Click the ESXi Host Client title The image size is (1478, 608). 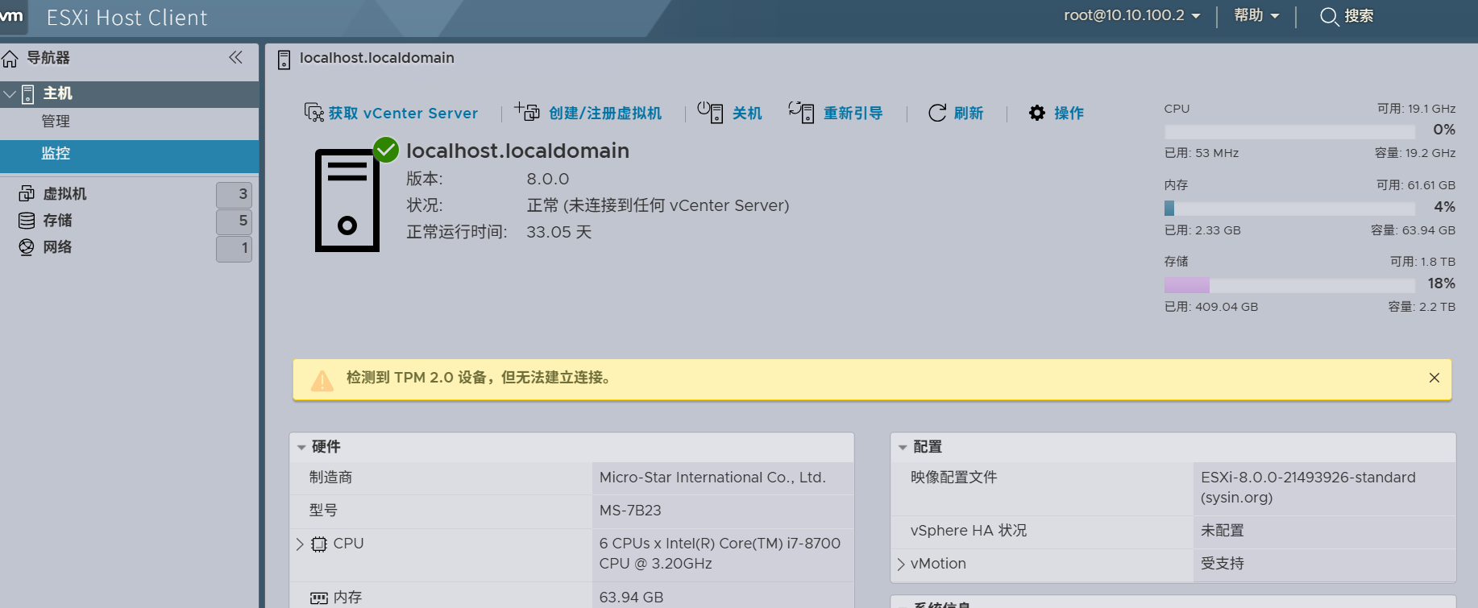pos(127,18)
